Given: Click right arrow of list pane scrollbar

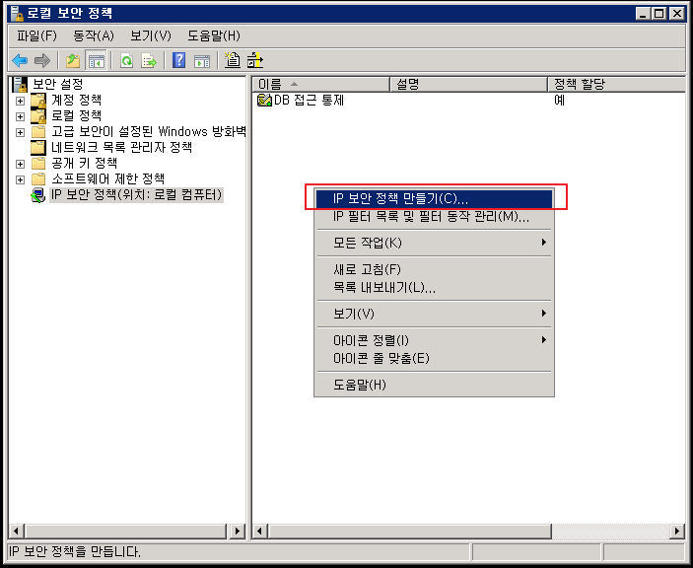Looking at the screenshot, I should pyautogui.click(x=676, y=531).
